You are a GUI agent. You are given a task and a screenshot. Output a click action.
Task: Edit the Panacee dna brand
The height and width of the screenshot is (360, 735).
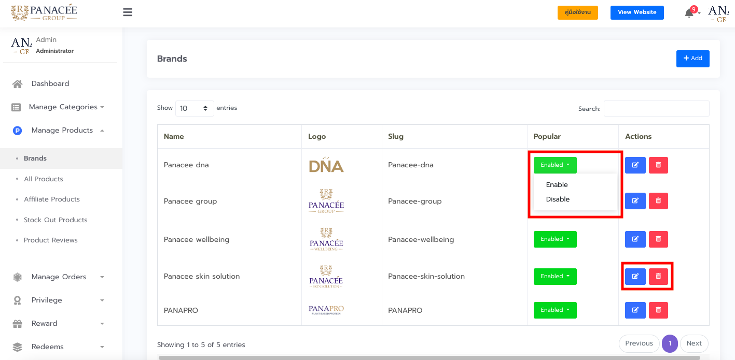tap(635, 165)
